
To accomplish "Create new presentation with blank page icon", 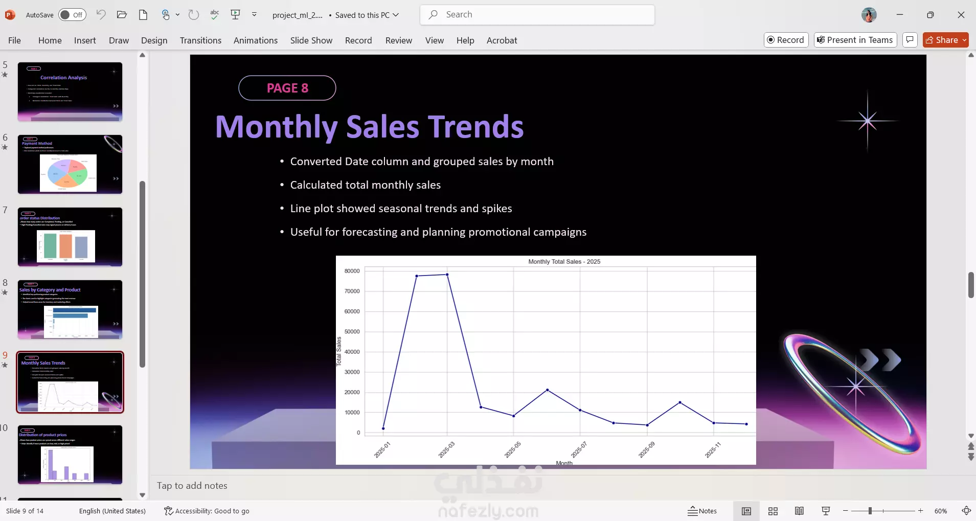I will click(143, 15).
